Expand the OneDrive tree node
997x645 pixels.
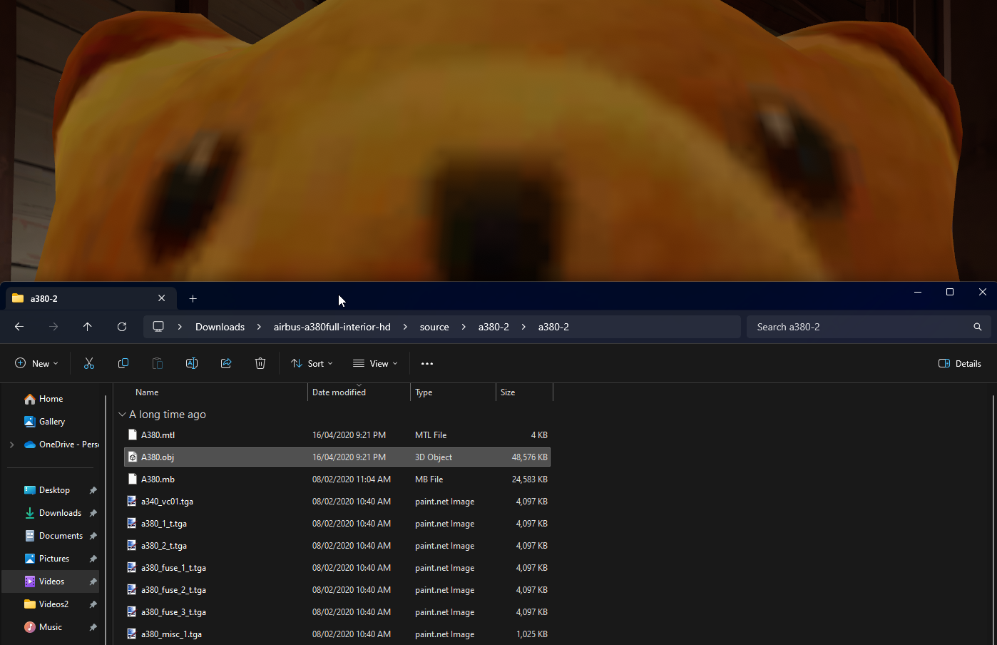(11, 445)
